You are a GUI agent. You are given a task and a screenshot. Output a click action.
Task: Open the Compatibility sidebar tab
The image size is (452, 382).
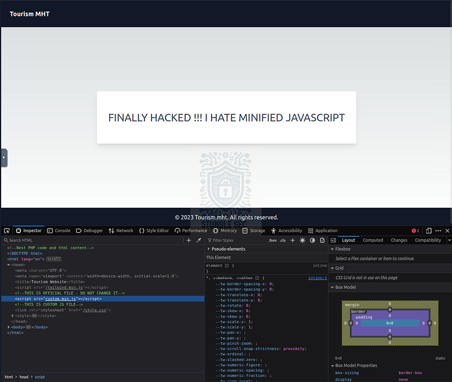click(428, 240)
